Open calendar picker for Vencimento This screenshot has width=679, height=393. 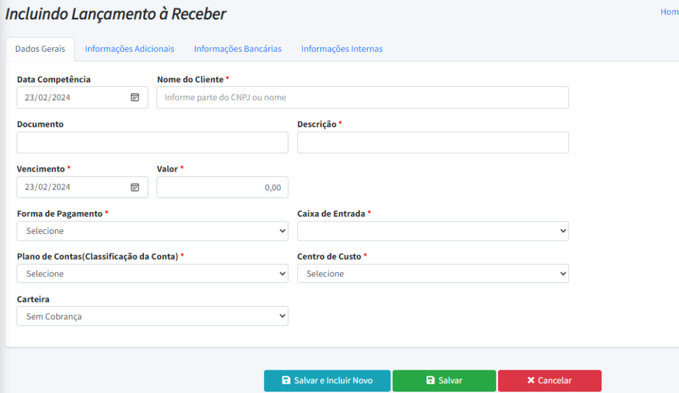coord(135,187)
